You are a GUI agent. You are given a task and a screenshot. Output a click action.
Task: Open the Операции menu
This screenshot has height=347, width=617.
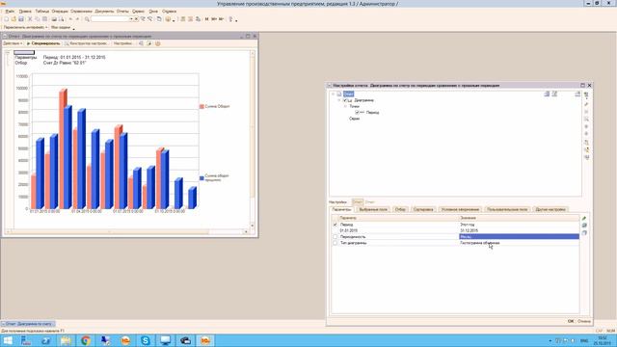pos(60,12)
